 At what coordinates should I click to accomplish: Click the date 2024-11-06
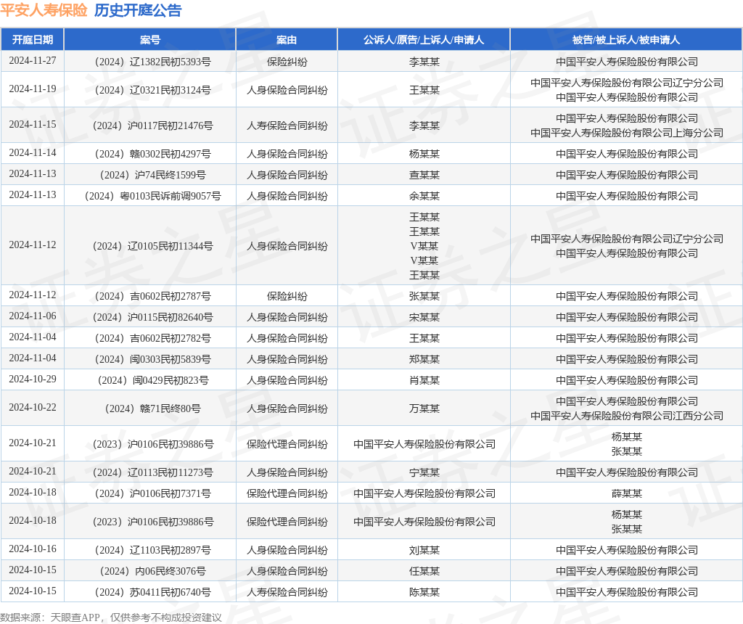(32, 316)
